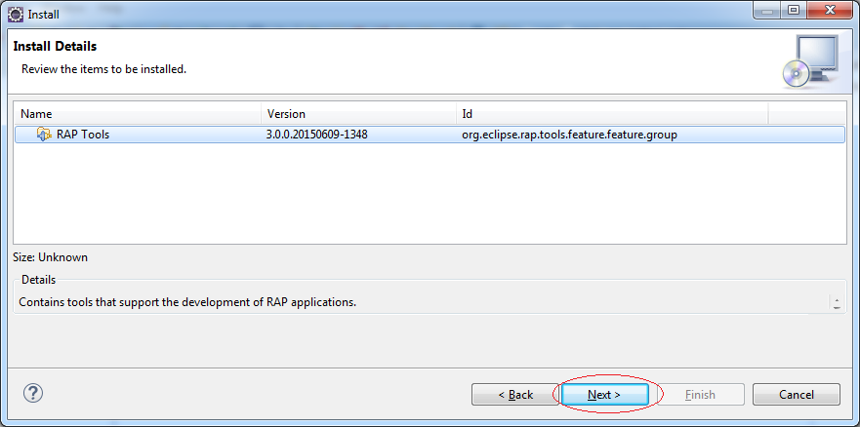
Task: Sort by the Name column header
Action: [138, 114]
